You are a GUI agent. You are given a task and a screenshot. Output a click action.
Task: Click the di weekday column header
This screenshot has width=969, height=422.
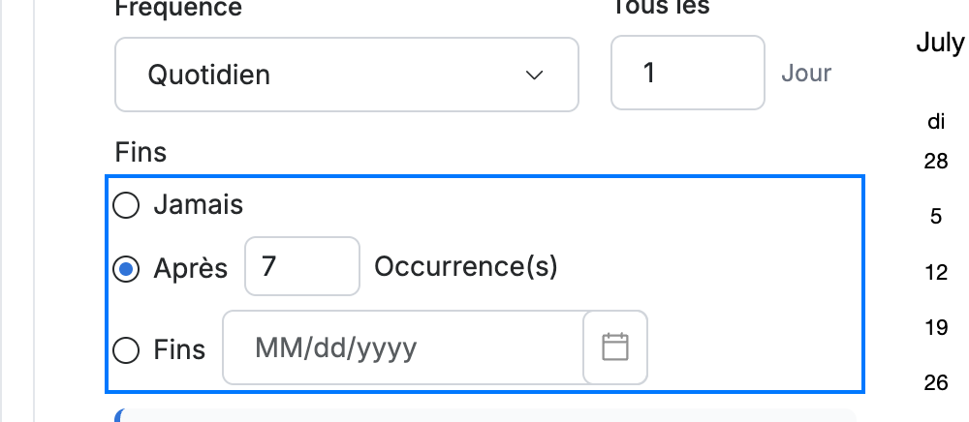936,122
